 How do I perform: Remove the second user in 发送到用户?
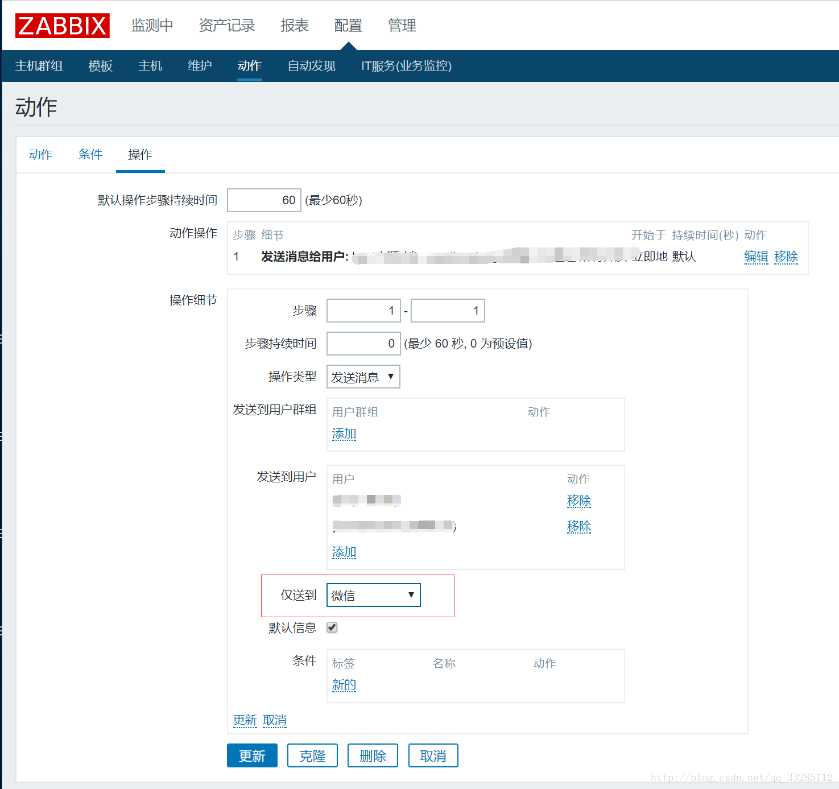click(579, 527)
